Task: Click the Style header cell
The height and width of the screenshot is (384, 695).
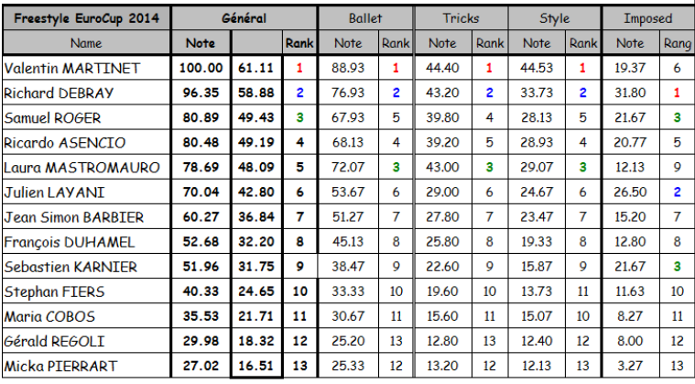Action: coord(555,18)
